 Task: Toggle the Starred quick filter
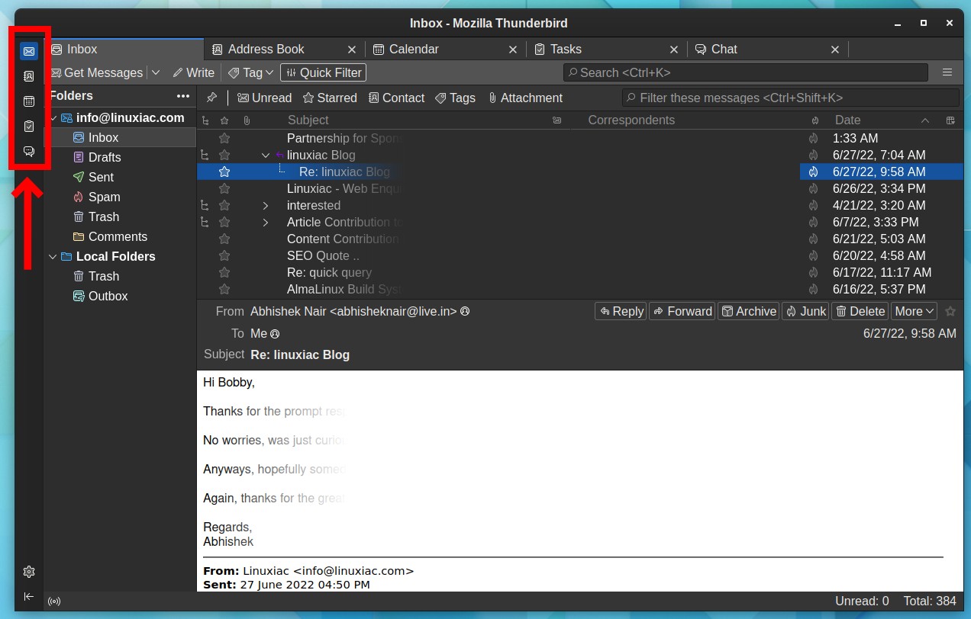pyautogui.click(x=330, y=98)
